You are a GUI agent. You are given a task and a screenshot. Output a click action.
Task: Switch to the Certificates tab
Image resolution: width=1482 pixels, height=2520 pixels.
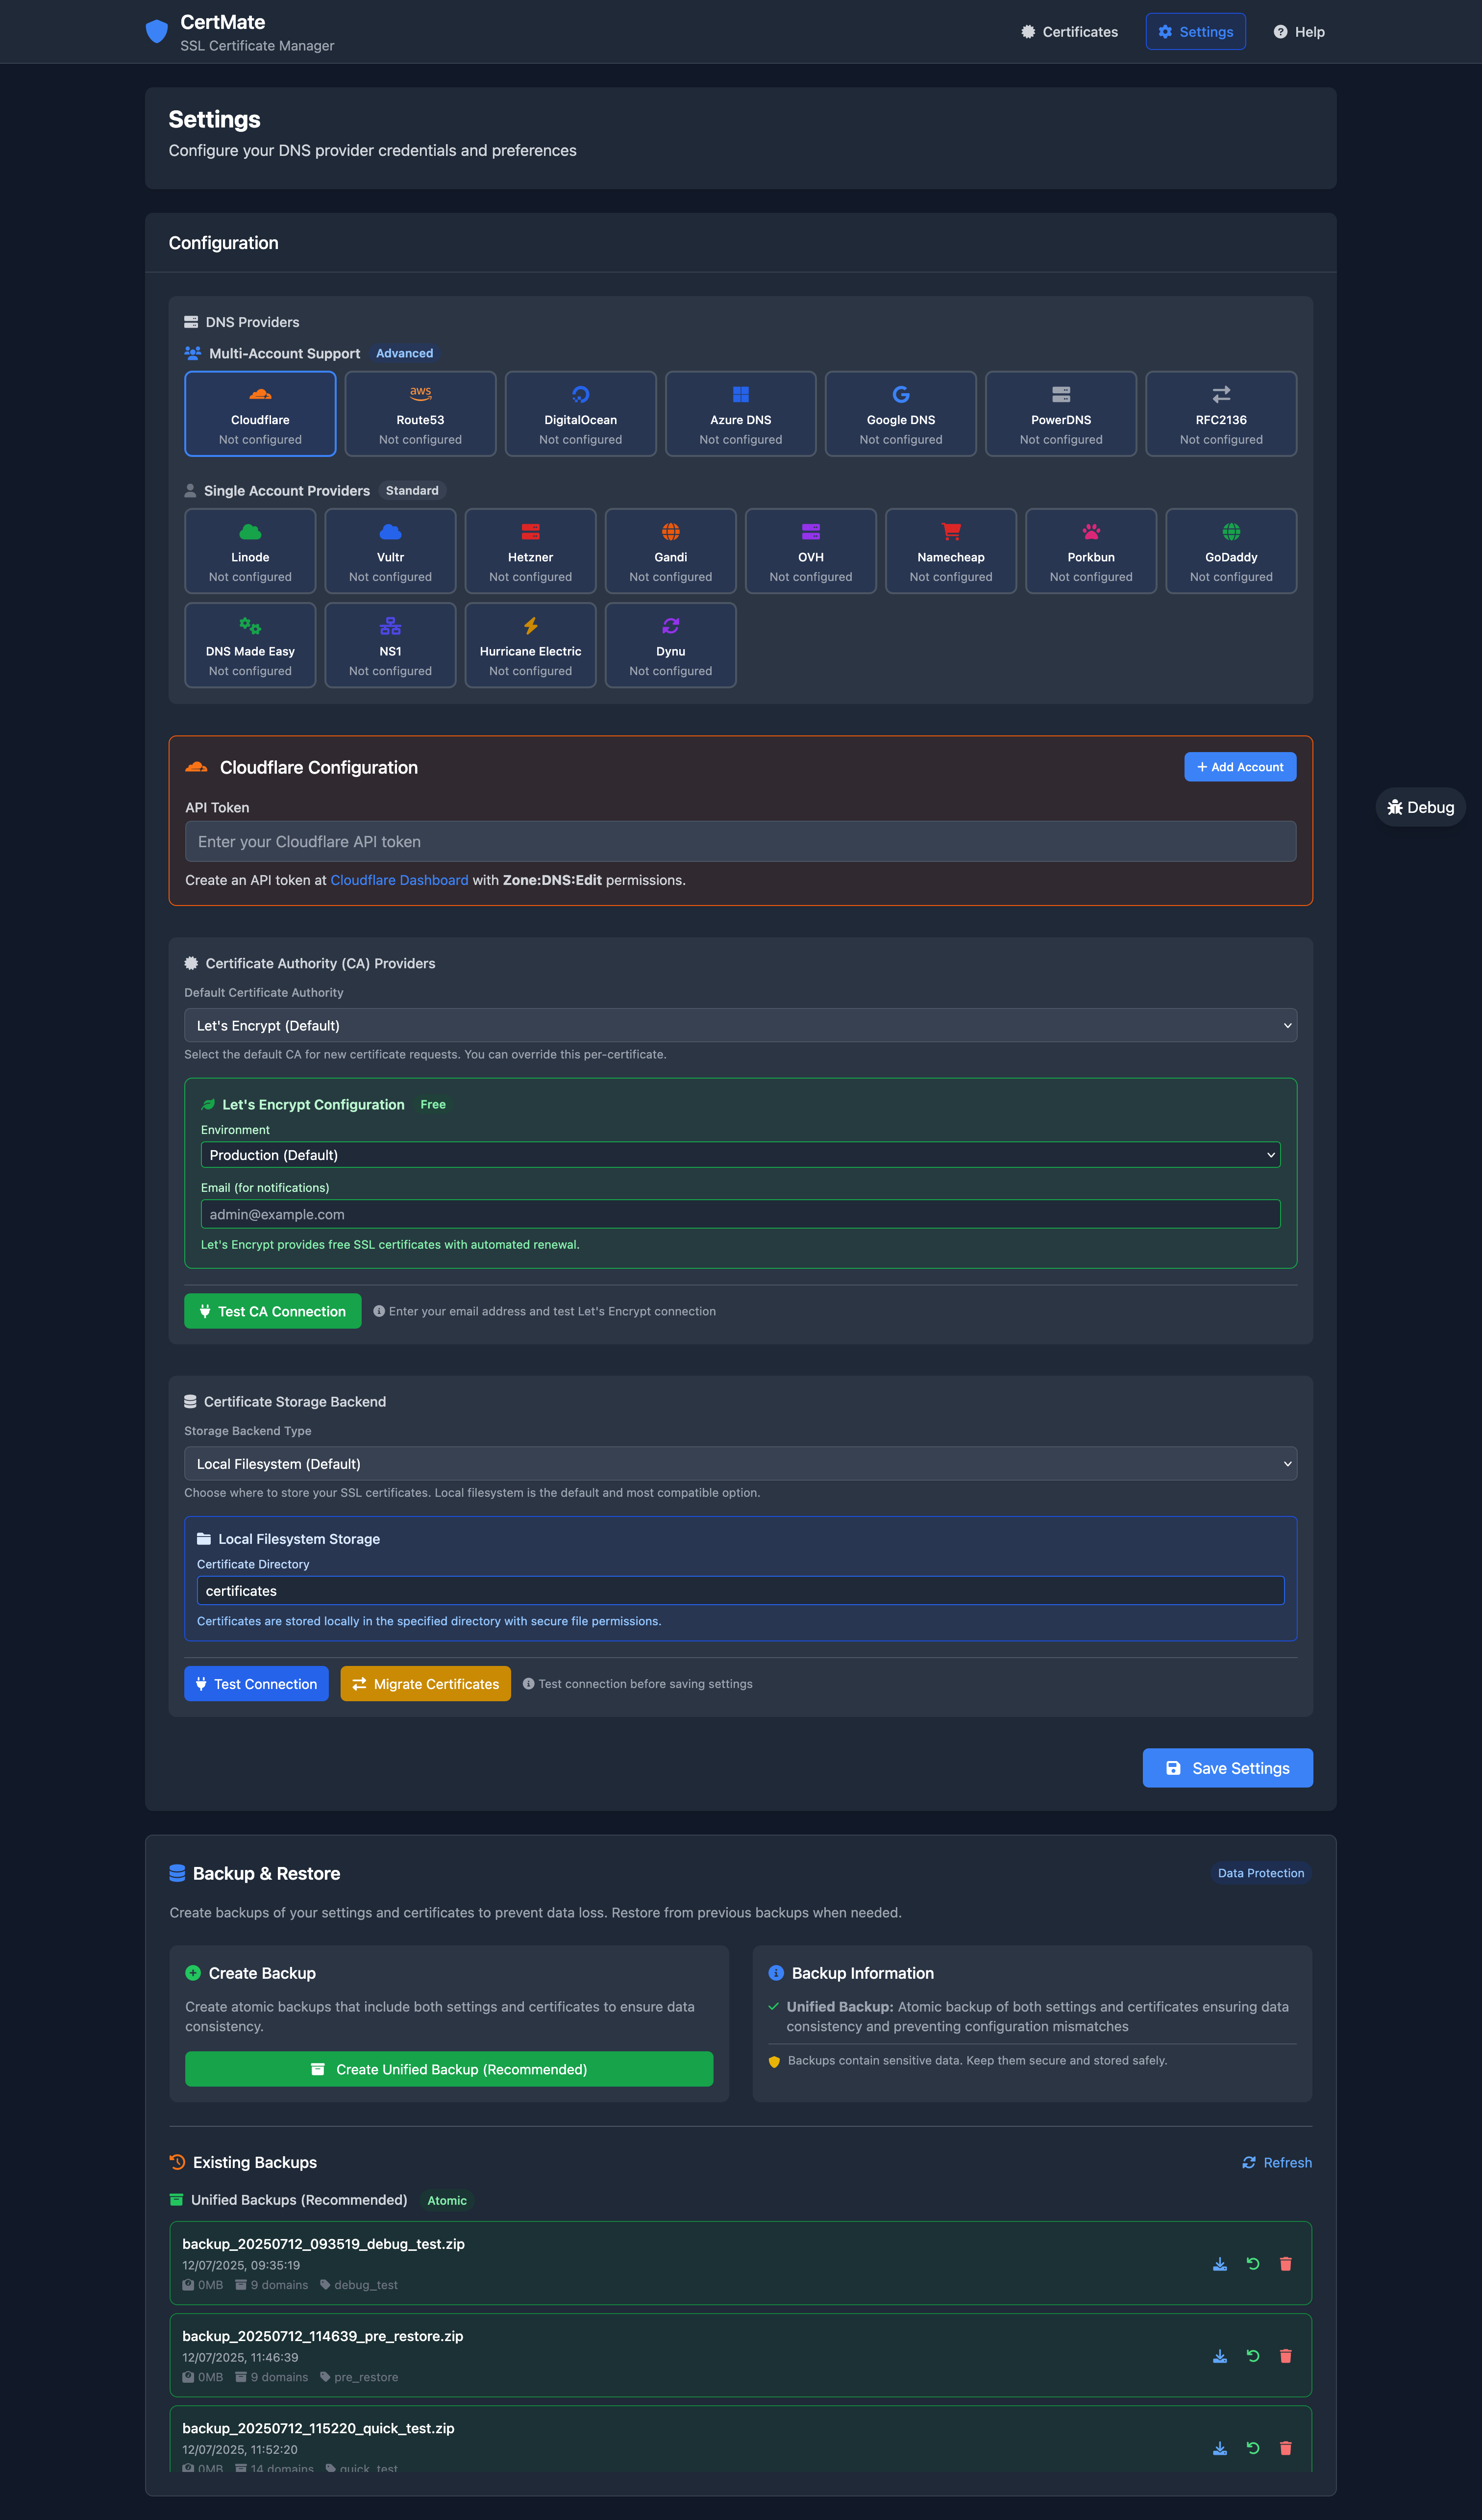(1069, 31)
